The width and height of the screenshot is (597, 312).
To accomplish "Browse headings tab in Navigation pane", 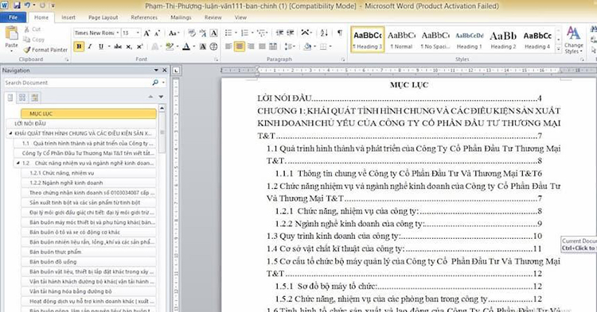I will tap(10, 98).
